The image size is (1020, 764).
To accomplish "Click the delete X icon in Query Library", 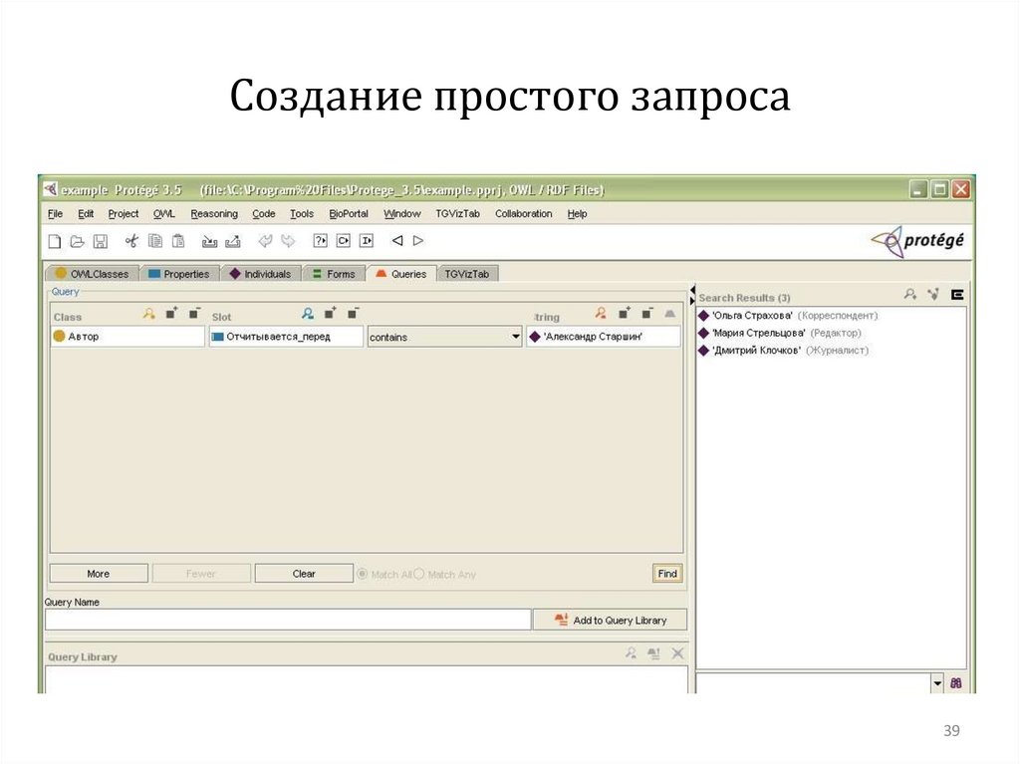I will 677,653.
